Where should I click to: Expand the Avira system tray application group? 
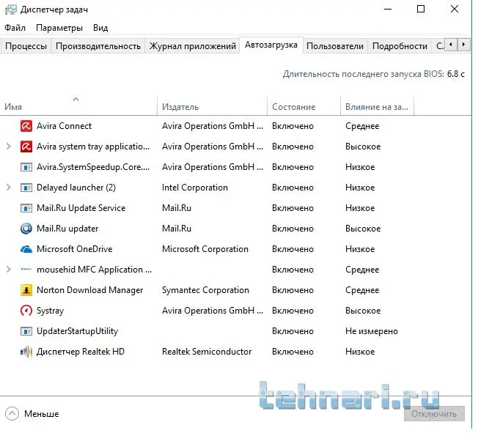9,147
